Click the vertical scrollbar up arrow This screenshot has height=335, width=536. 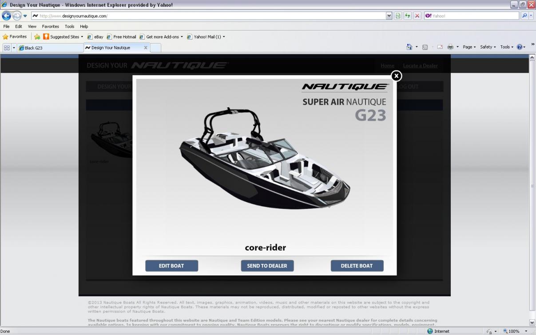pyautogui.click(x=532, y=58)
